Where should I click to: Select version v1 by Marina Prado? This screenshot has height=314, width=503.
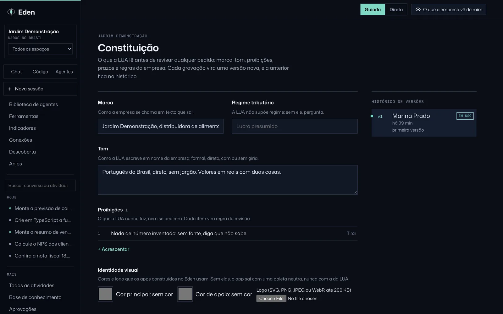coord(424,123)
